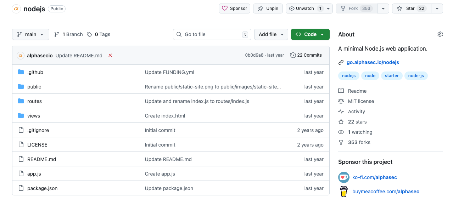The width and height of the screenshot is (453, 200).
Task: Open the repository settings gear in About
Action: 440,34
